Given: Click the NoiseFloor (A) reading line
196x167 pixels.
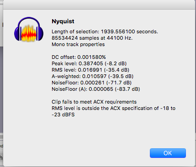Looking at the screenshot, I should (96, 89).
